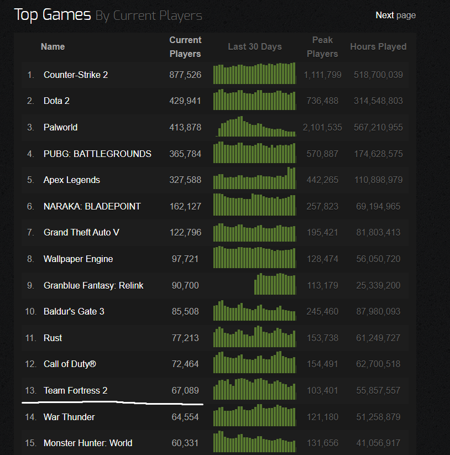The width and height of the screenshot is (450, 455).
Task: Click Team Fortress 2's 30-day chart
Action: pyautogui.click(x=254, y=389)
